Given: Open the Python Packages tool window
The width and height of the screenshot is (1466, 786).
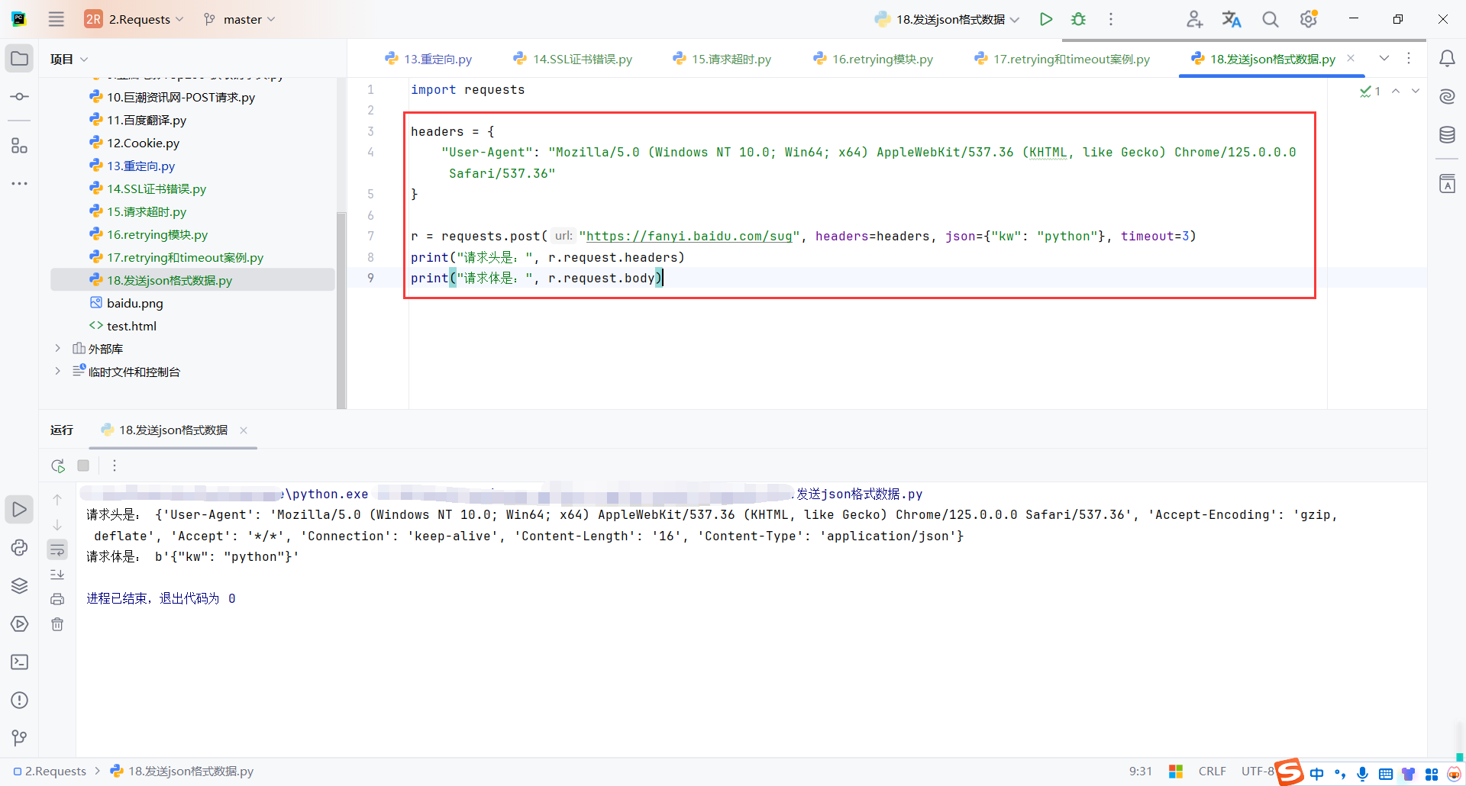Looking at the screenshot, I should (19, 586).
